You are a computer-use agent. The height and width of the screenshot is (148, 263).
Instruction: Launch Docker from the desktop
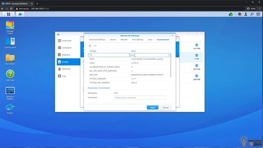[10, 109]
